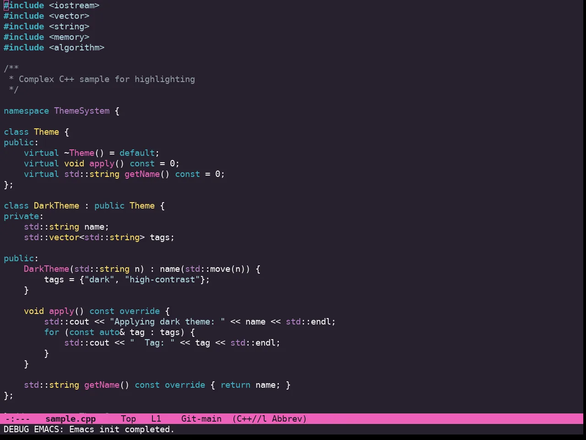The height and width of the screenshot is (440, 586).
Task: Click on '<vector>' include header
Action: click(x=69, y=16)
